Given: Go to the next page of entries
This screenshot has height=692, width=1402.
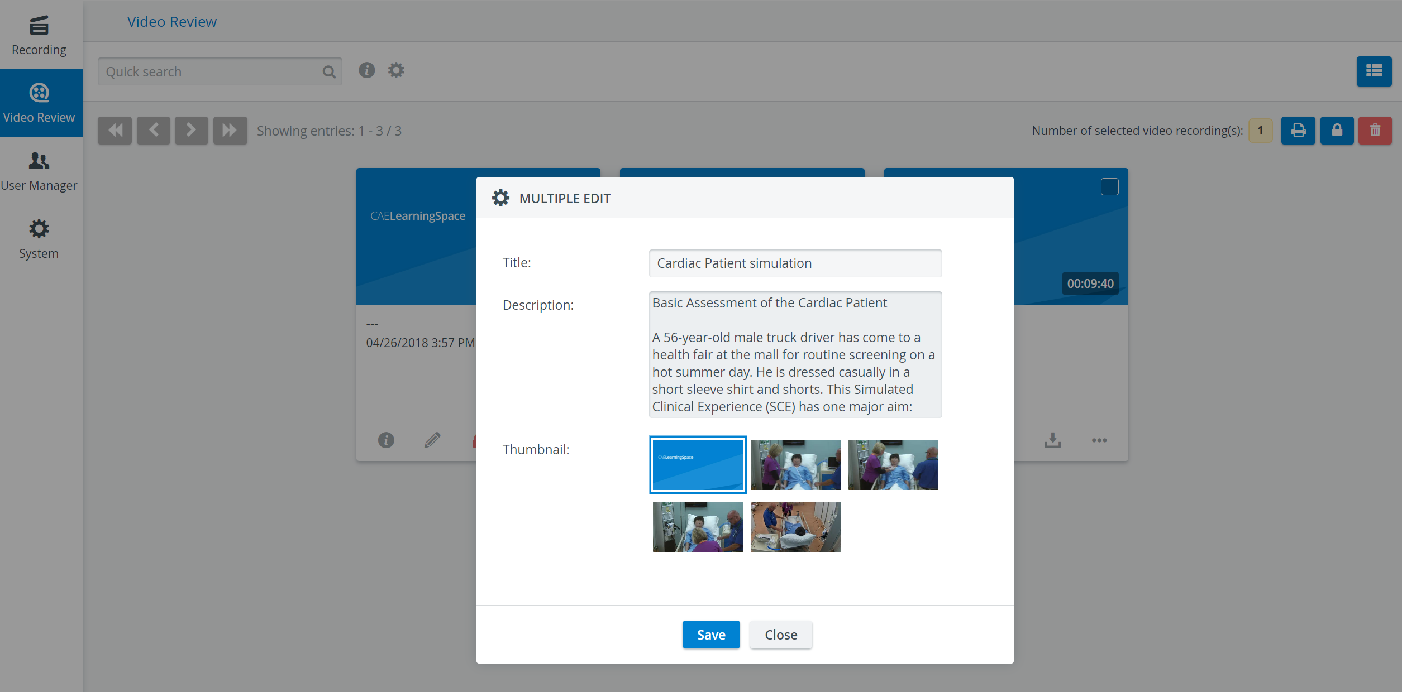Looking at the screenshot, I should pos(191,131).
